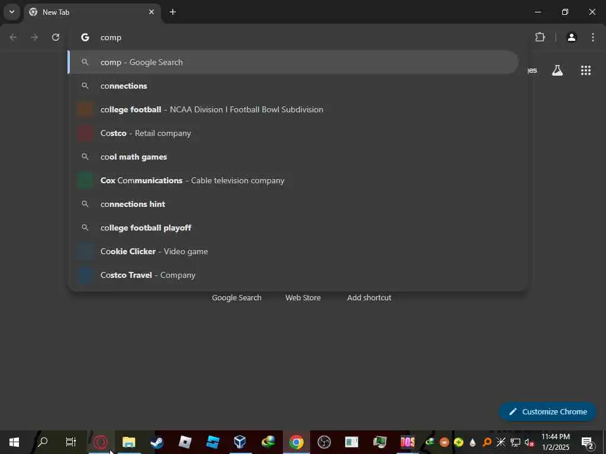
Task: Click the browser forward arrow
Action: (x=34, y=37)
